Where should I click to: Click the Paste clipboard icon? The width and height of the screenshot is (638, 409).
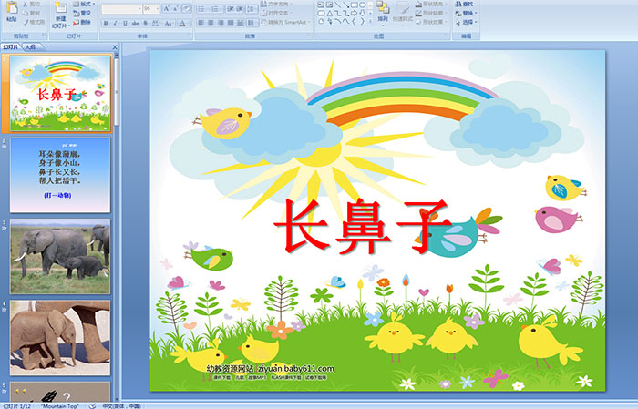12,8
